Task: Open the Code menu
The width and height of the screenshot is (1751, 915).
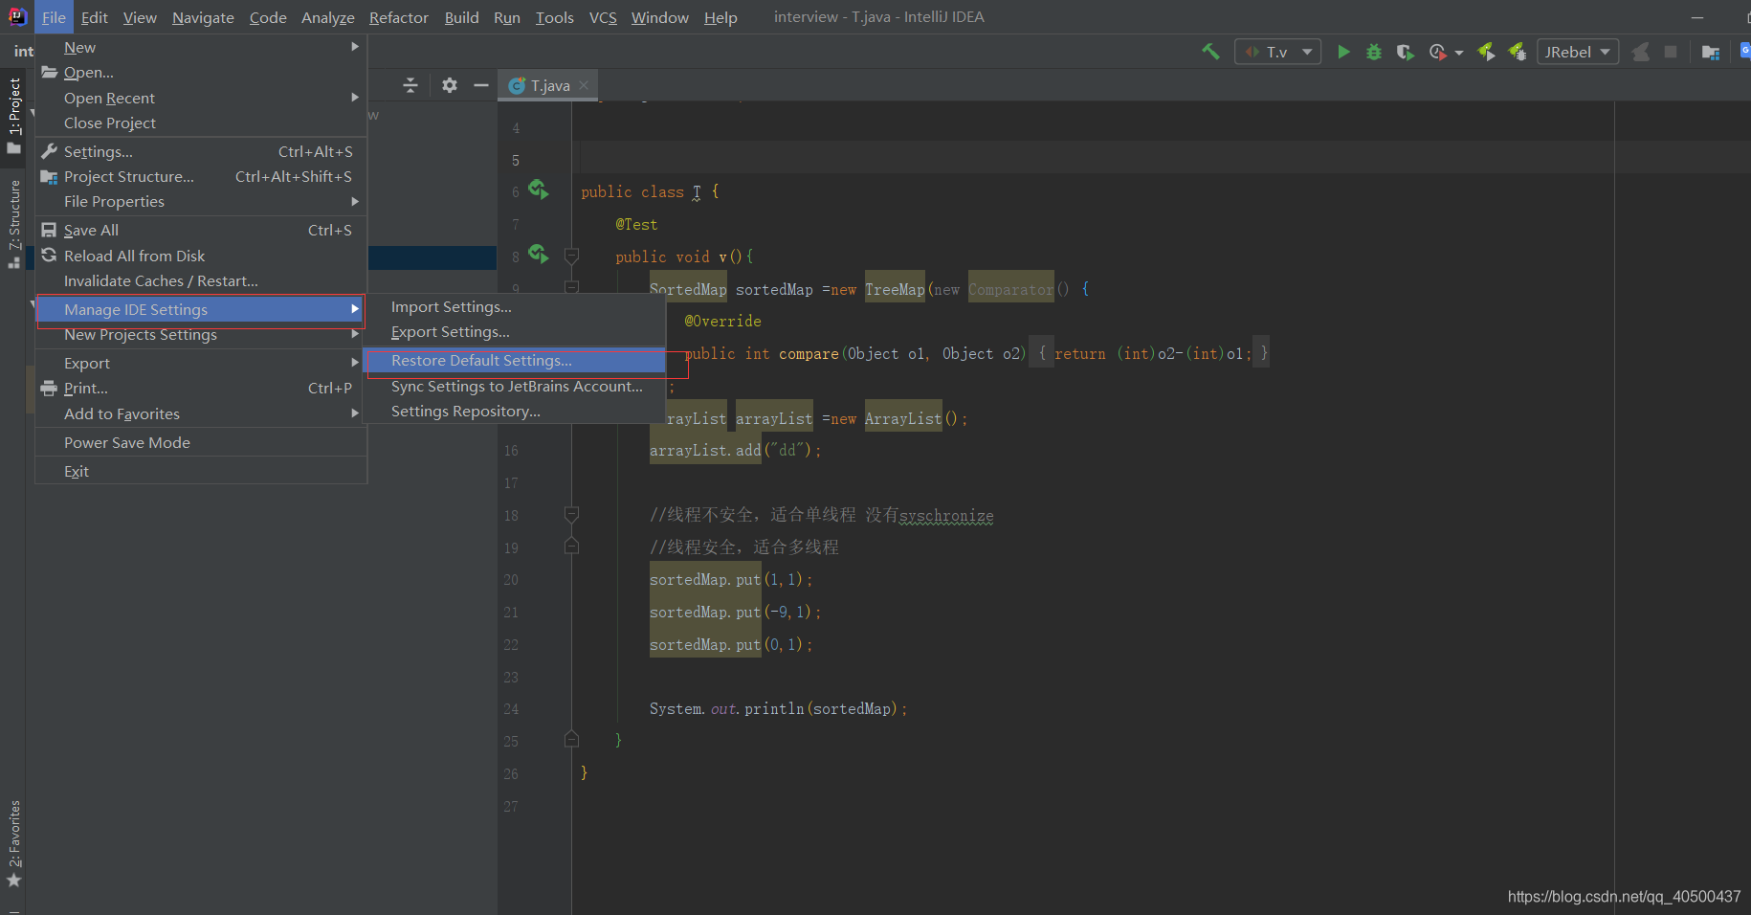Action: pyautogui.click(x=268, y=17)
